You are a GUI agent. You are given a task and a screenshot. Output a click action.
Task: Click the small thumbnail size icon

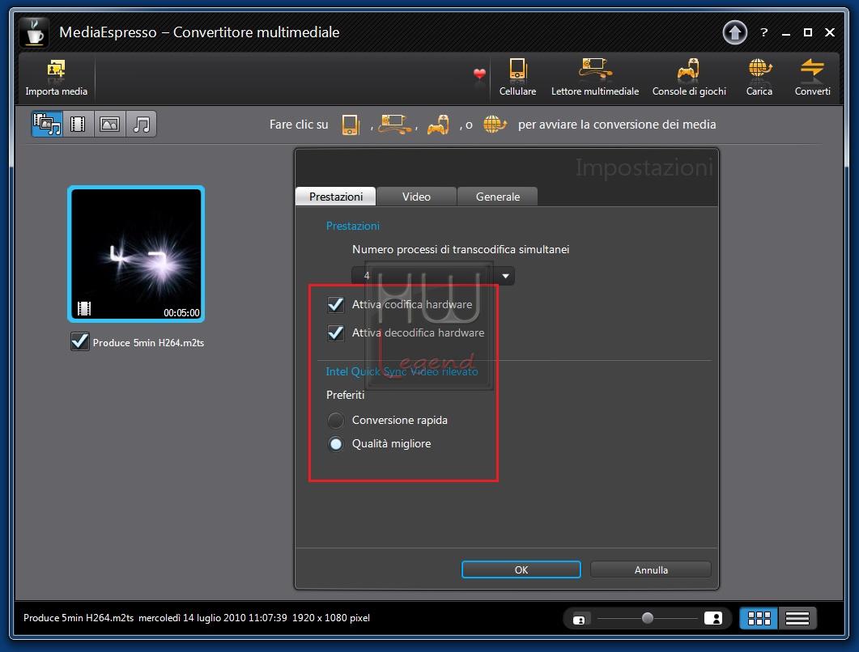pos(579,620)
